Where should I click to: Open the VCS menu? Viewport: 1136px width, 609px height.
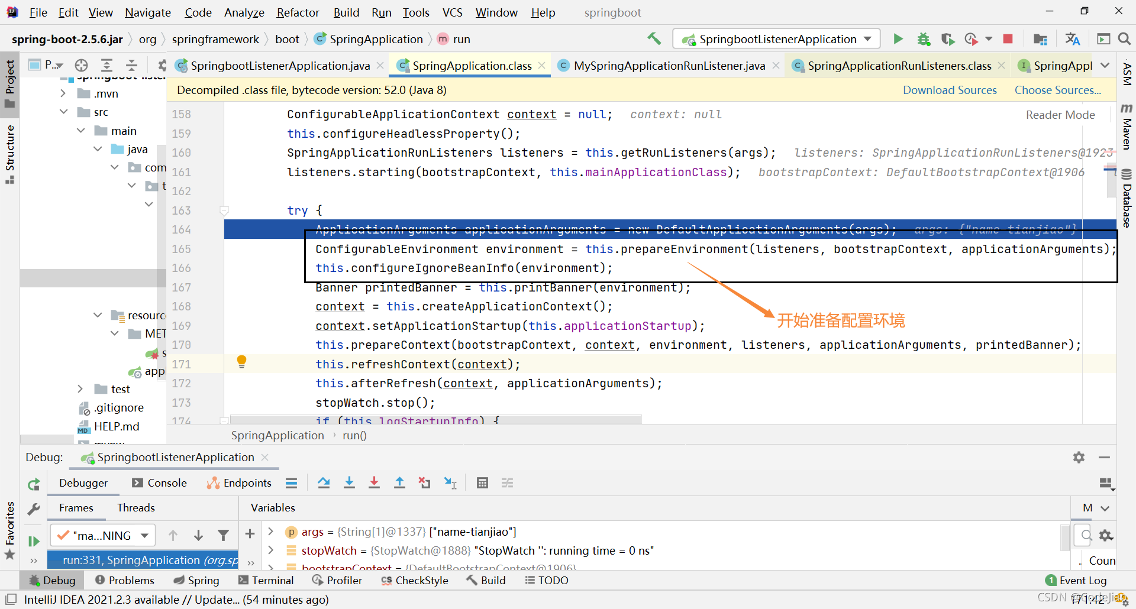click(x=453, y=12)
